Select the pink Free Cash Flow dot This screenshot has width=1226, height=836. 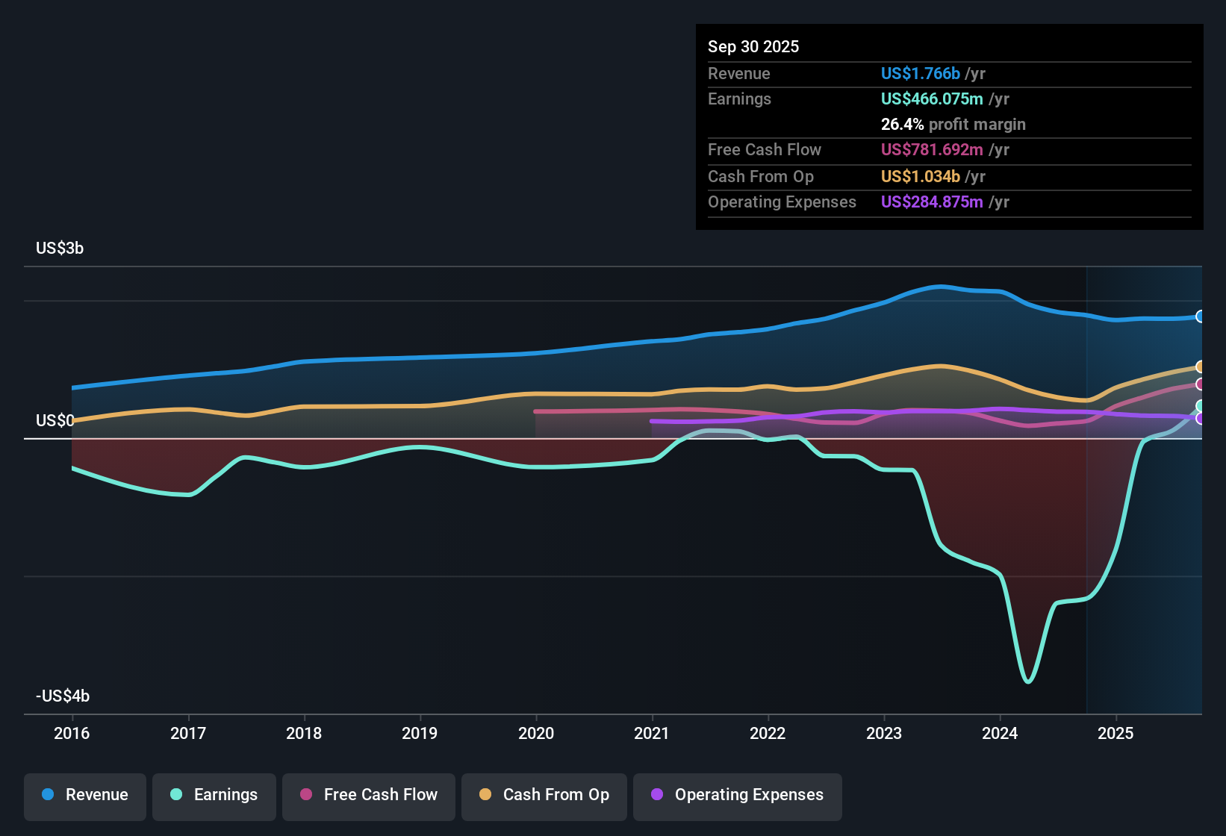305,795
